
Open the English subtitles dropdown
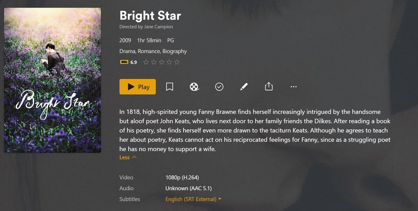click(x=193, y=199)
